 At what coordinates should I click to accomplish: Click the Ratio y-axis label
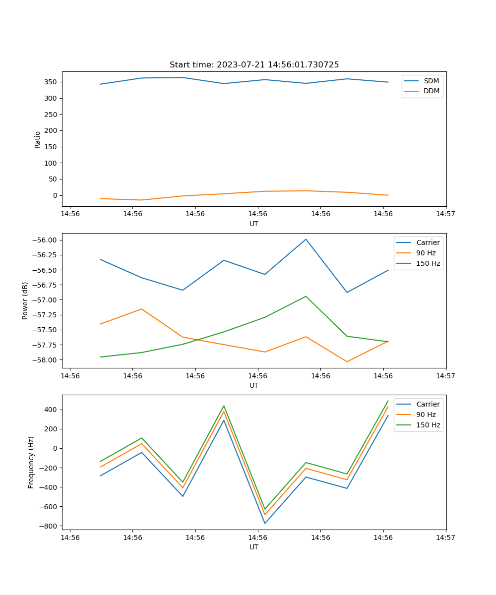(x=38, y=140)
